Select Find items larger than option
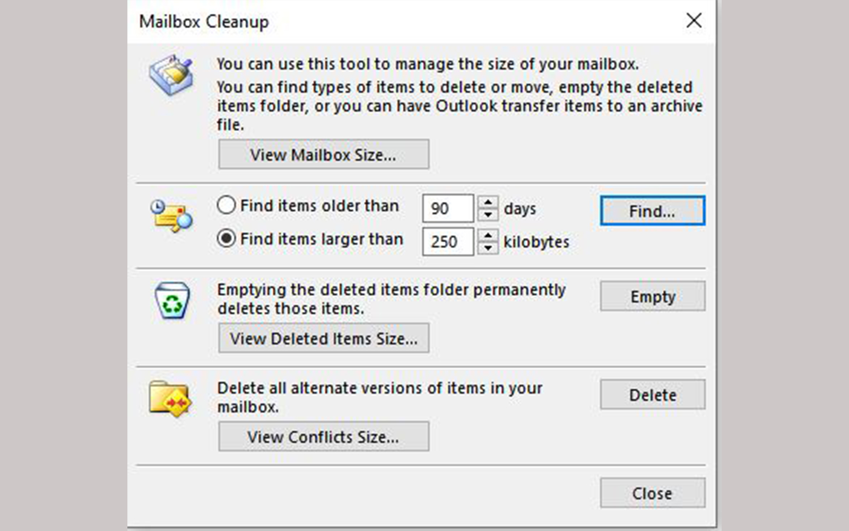This screenshot has height=531, width=849. 227,239
